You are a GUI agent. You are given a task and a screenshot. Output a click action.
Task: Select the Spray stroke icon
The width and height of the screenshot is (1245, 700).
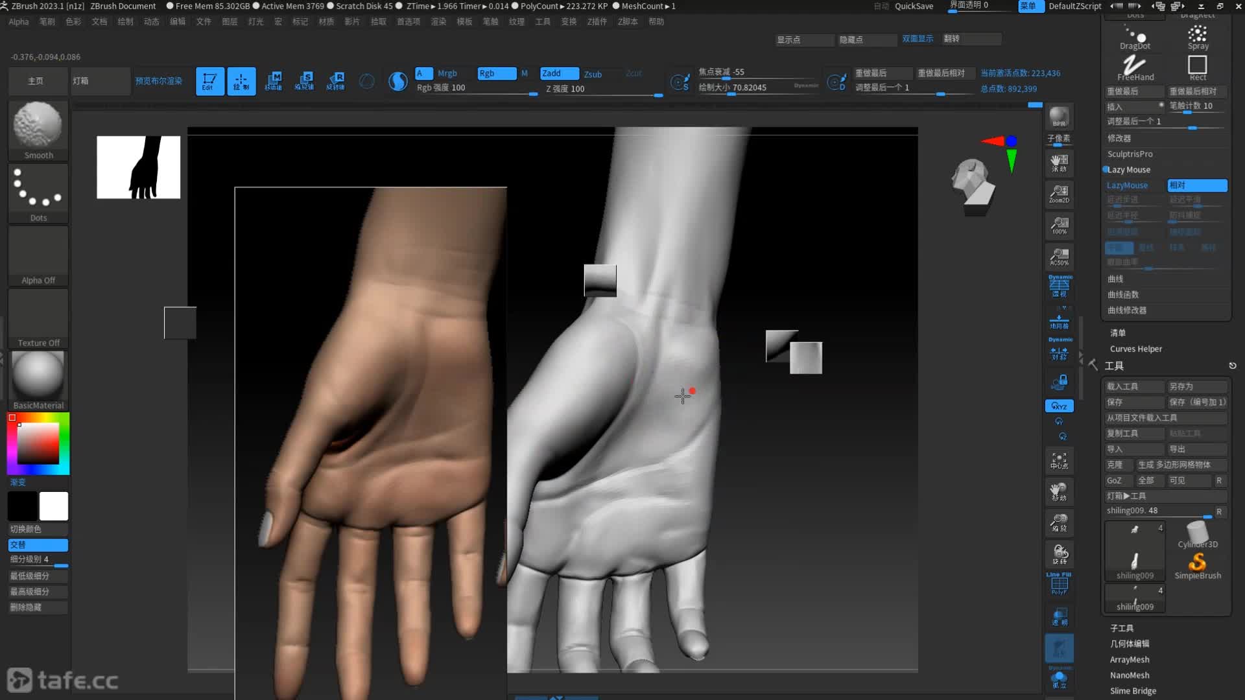1198,38
